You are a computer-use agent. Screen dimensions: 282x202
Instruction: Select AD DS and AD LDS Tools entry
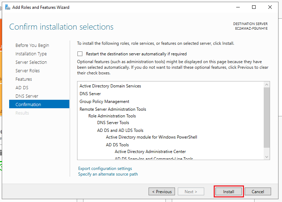[x=120, y=130]
